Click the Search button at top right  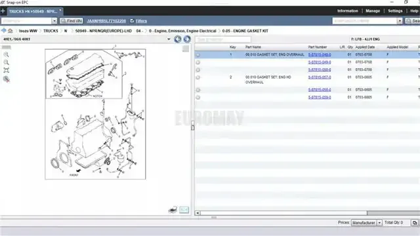pos(413,21)
